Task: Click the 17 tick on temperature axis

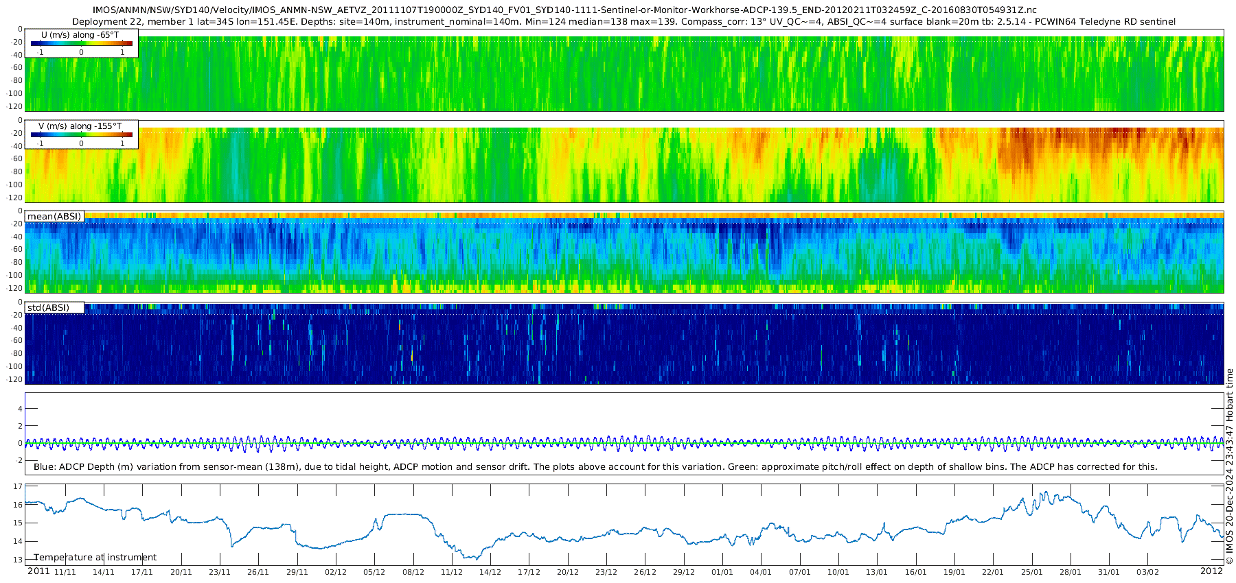Action: pos(18,486)
